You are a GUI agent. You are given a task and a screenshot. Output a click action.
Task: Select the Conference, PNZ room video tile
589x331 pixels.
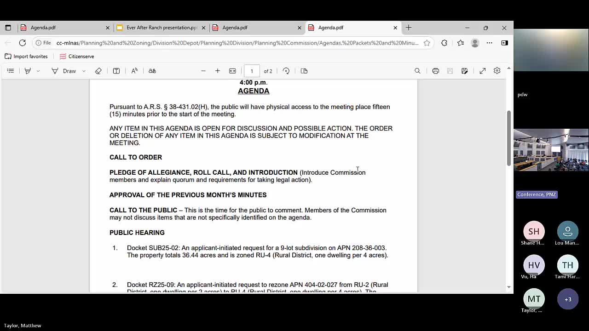551,150
